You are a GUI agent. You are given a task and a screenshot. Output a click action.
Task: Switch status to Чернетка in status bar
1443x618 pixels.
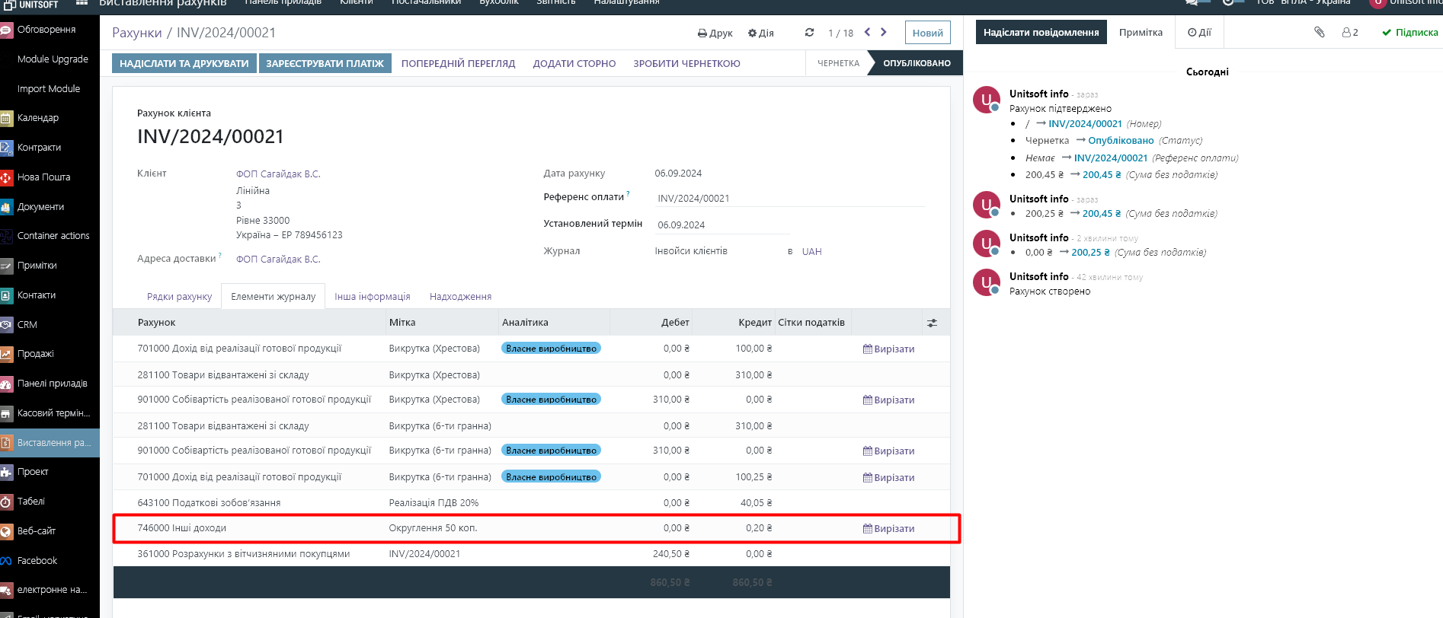click(838, 63)
